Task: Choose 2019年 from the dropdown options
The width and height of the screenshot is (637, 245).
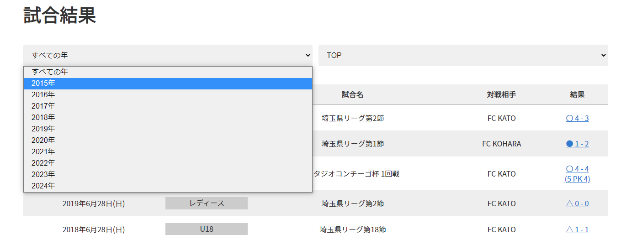Action: click(x=168, y=129)
